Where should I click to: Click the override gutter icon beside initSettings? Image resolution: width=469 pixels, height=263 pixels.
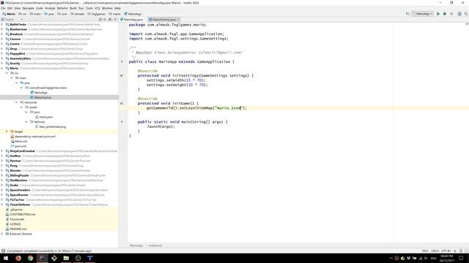[x=122, y=76]
